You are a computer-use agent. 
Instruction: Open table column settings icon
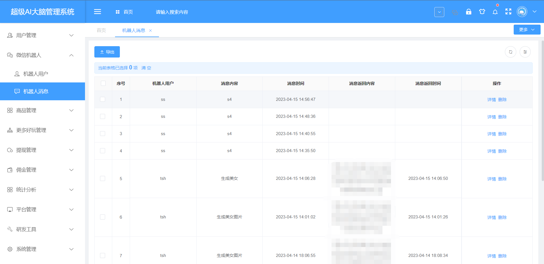[525, 52]
